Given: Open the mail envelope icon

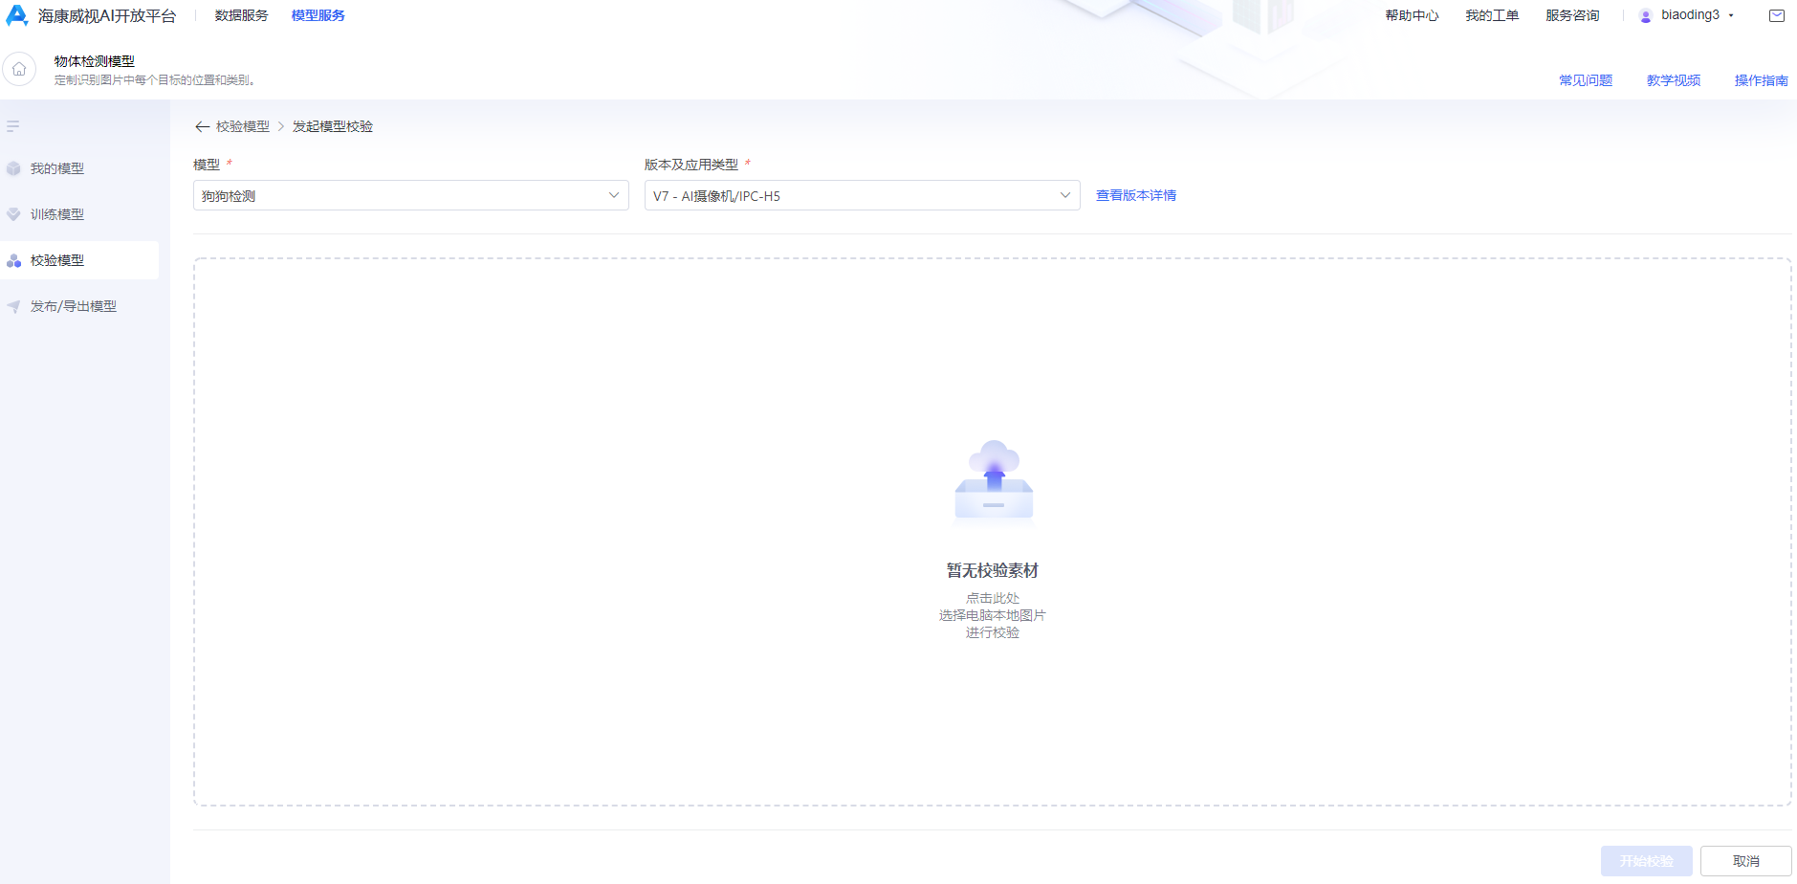Looking at the screenshot, I should (1777, 15).
